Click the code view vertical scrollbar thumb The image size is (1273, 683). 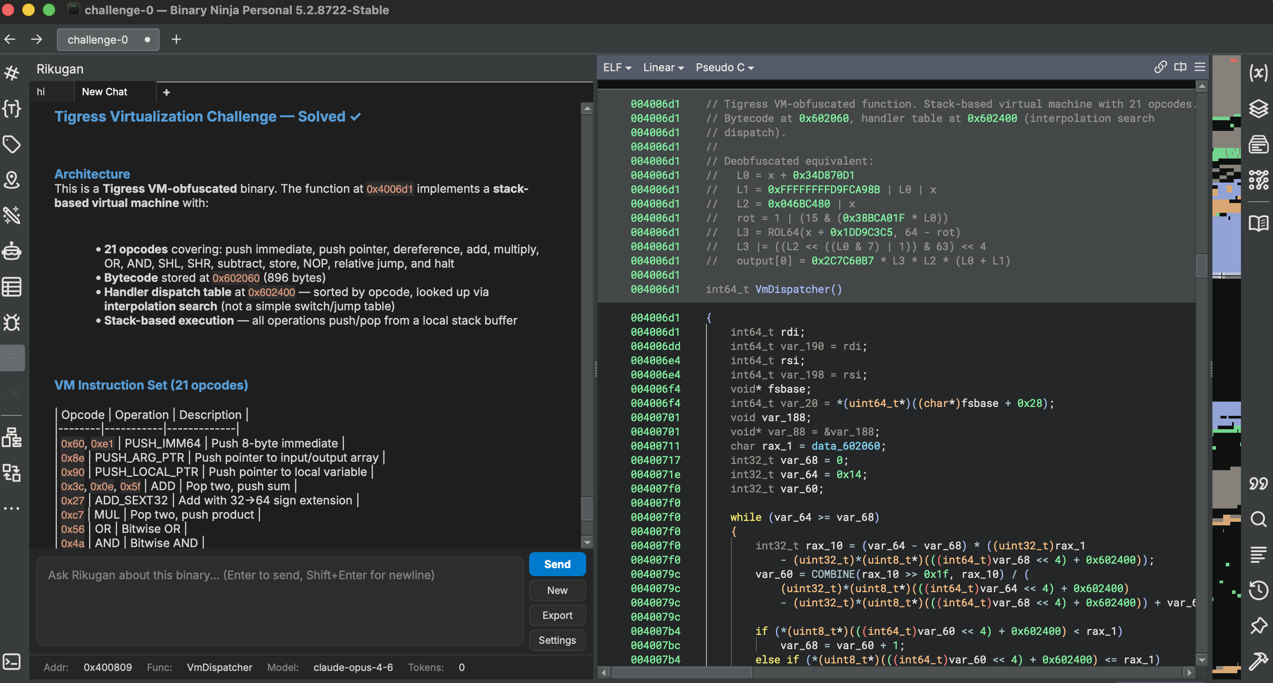1201,265
